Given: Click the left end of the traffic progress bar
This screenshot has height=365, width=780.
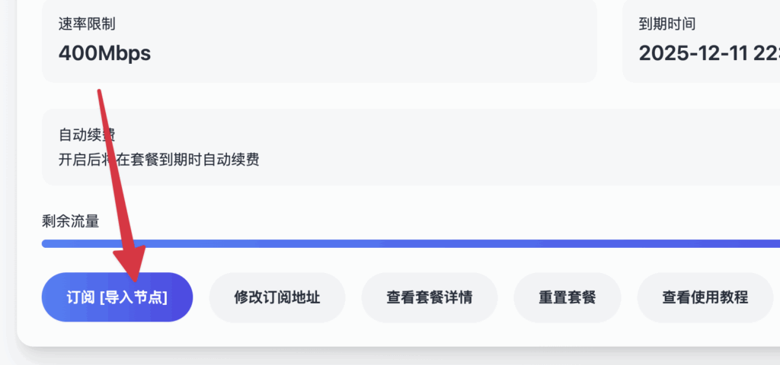Looking at the screenshot, I should pos(46,243).
